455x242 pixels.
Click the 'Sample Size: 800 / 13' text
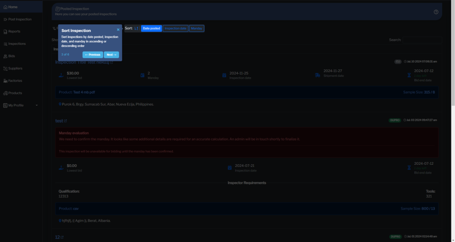click(418, 209)
